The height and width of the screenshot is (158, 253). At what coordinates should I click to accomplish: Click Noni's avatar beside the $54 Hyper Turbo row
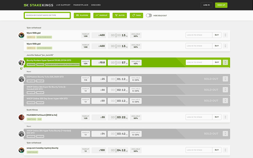[21, 134]
